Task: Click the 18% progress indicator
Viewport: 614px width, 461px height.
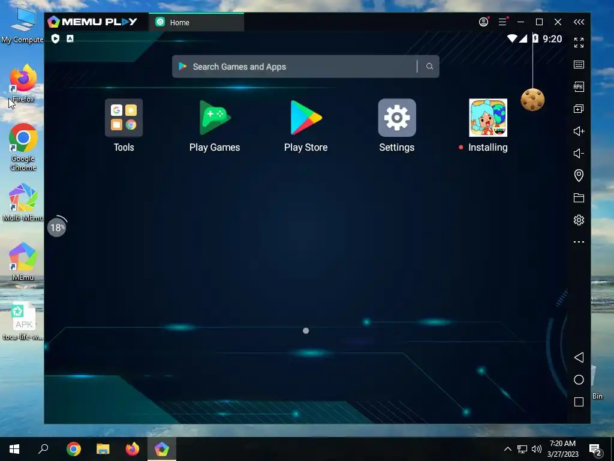Action: pos(57,227)
